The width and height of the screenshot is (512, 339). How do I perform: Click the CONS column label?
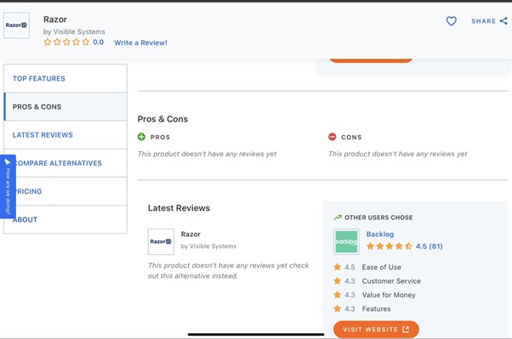(x=351, y=137)
